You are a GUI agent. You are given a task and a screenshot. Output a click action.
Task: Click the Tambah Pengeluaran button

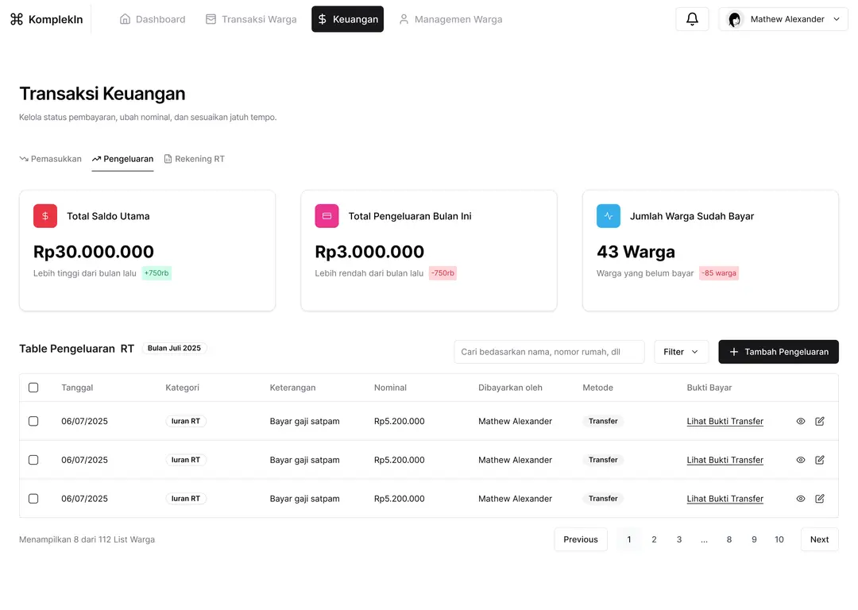tap(779, 352)
